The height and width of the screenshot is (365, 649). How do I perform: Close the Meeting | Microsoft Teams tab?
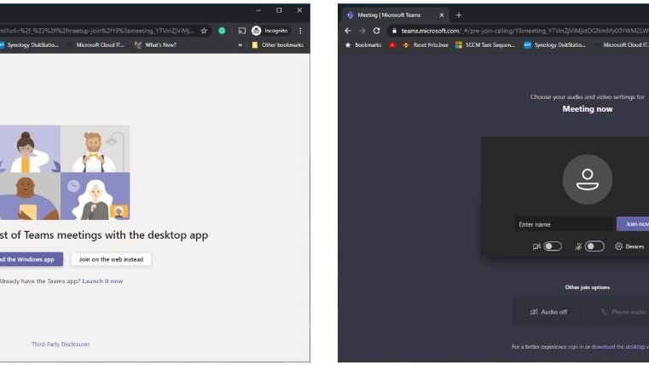(x=442, y=14)
